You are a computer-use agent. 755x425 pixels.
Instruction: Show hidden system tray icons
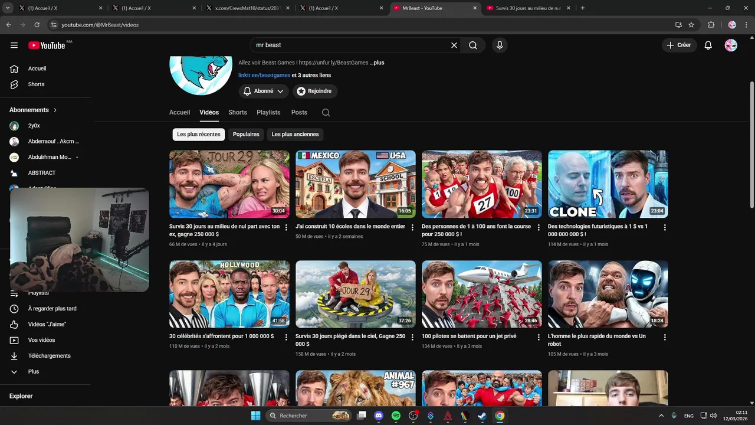(x=661, y=416)
